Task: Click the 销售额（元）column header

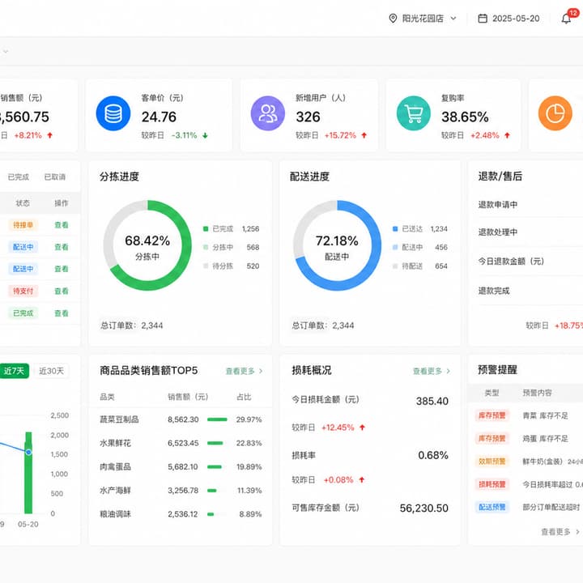Action: (x=188, y=397)
